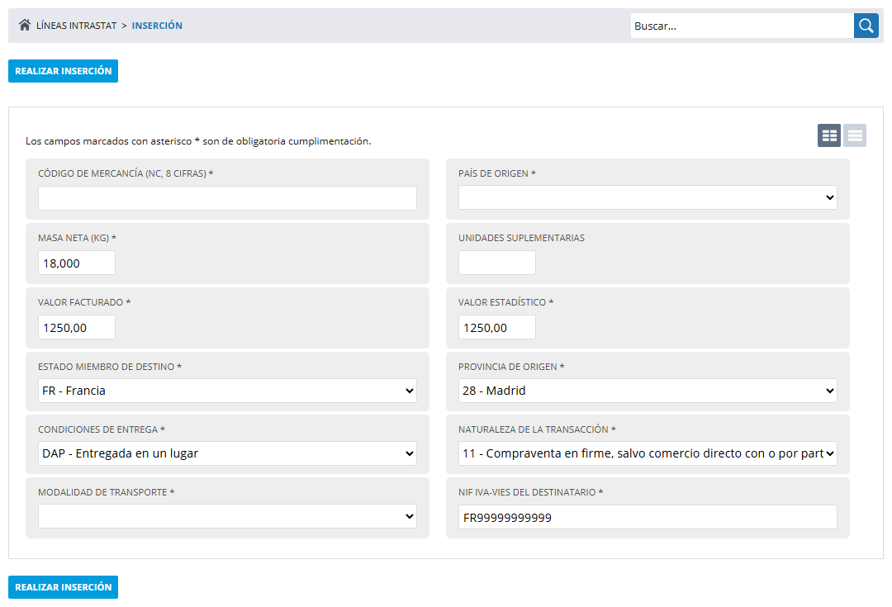Click the Unidades Suplementarias field

tap(497, 263)
